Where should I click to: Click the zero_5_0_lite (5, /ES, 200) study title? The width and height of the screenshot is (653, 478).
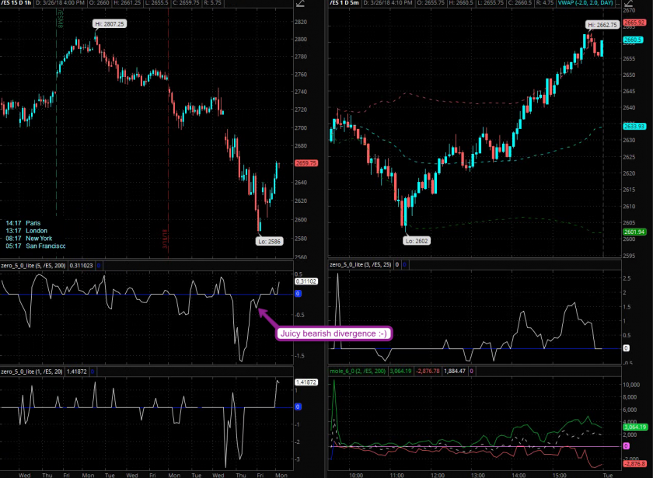click(33, 265)
